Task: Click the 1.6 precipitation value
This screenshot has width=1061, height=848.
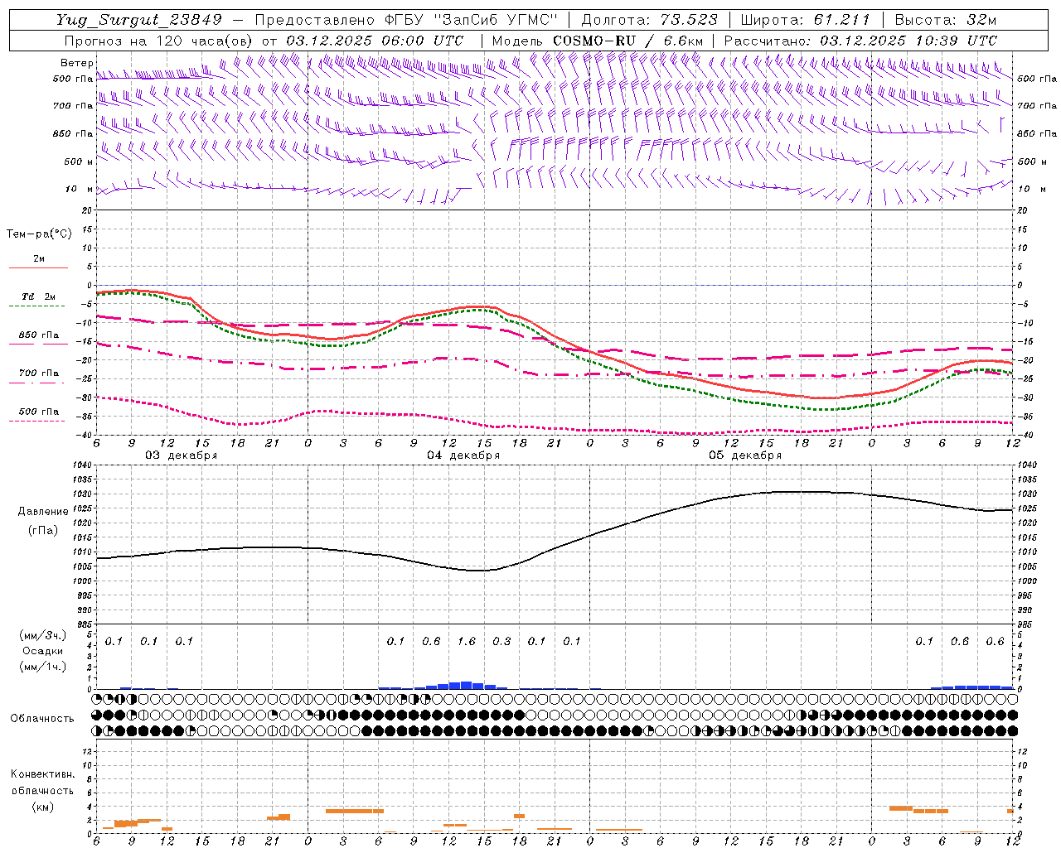Action: pos(467,641)
